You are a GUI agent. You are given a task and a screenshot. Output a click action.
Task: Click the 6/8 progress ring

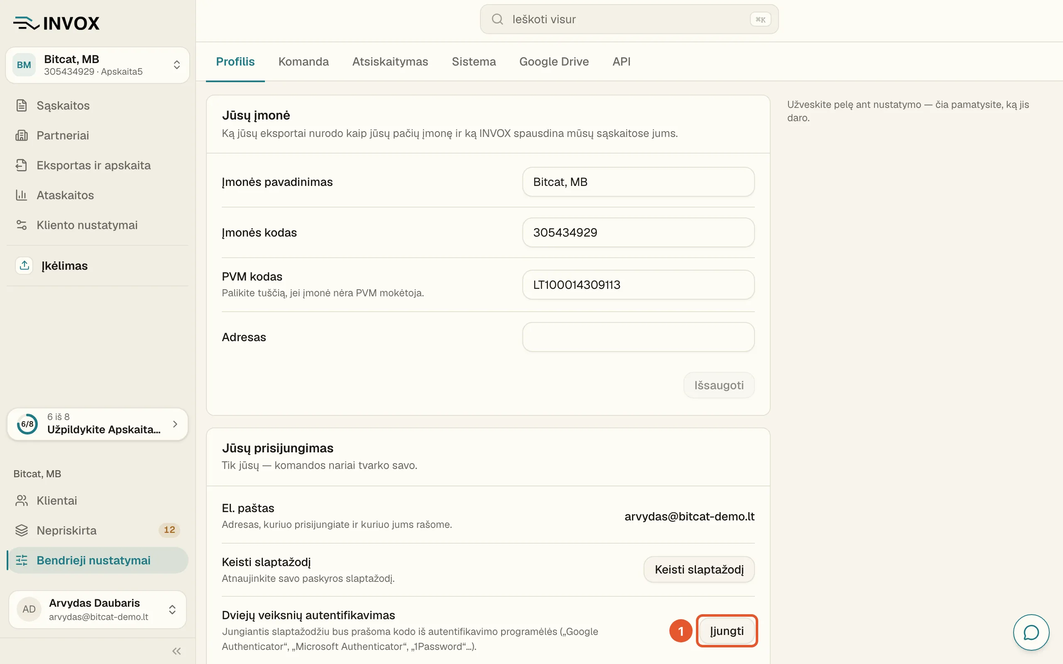(27, 424)
